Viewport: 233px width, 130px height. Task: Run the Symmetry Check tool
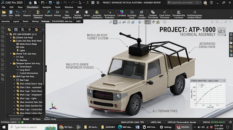132,15
